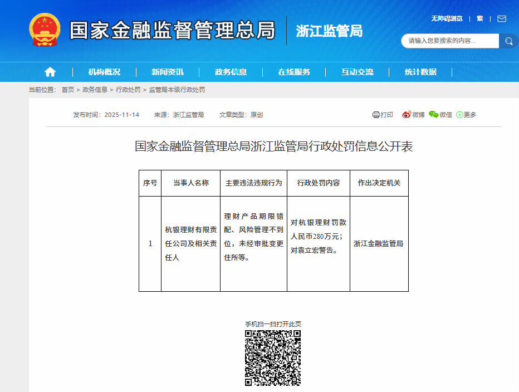Click the row number 1 cell
Image resolution: width=519 pixels, height=392 pixels.
coord(150,244)
